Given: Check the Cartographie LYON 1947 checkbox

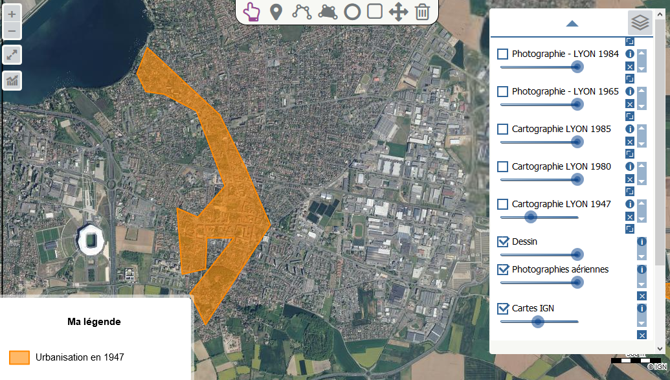Looking at the screenshot, I should click(x=503, y=204).
